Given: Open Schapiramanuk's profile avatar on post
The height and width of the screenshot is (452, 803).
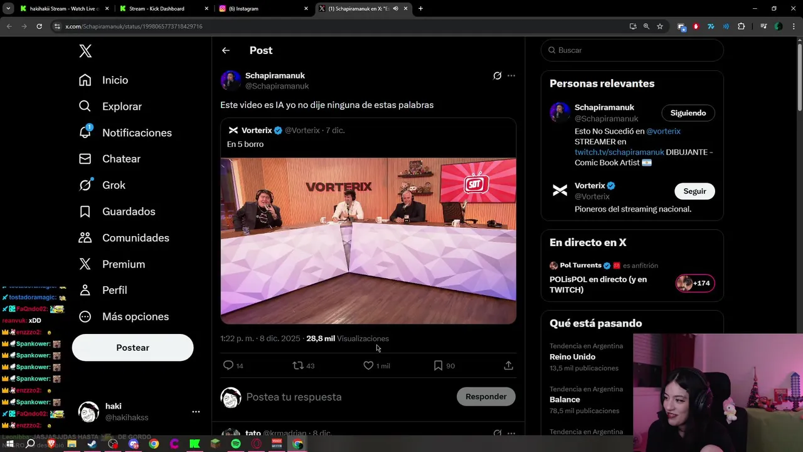Looking at the screenshot, I should [x=230, y=80].
